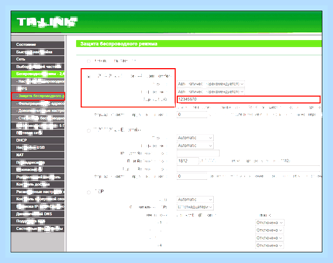Screen dimensions: 333x263
Task: Focus the empty Radius server IP field
Action: (x=198, y=153)
